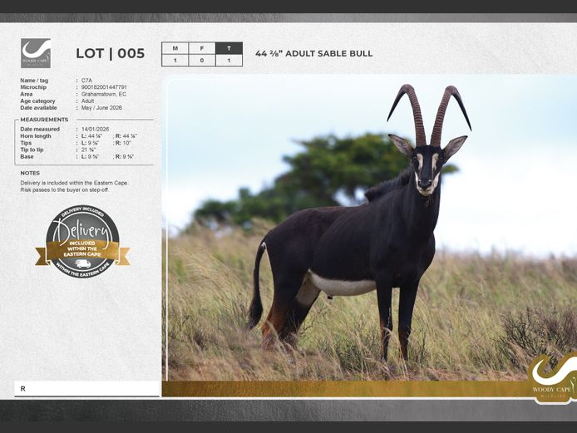Click the Tip to tip value 21
Screen dimensions: 577x433
pos(89,150)
